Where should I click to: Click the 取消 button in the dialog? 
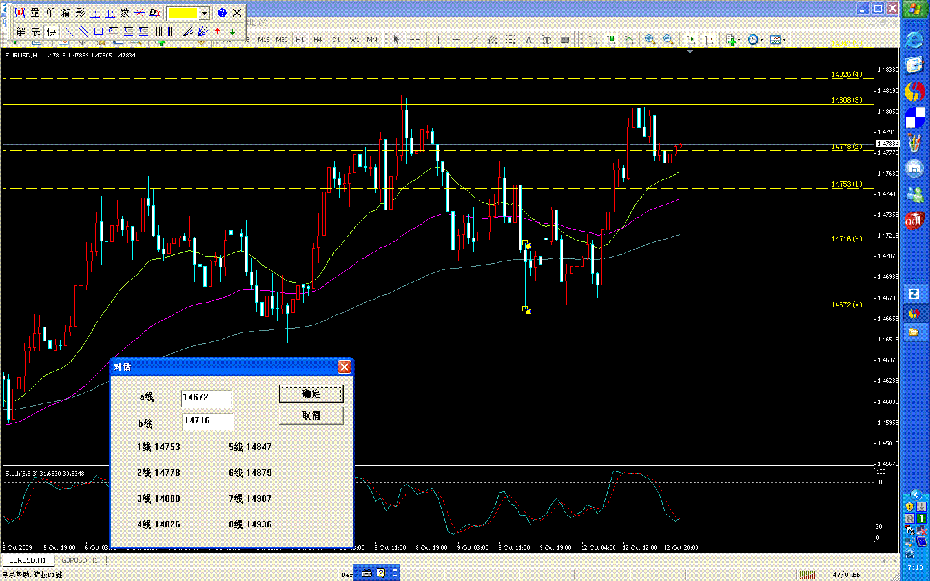pyautogui.click(x=311, y=415)
